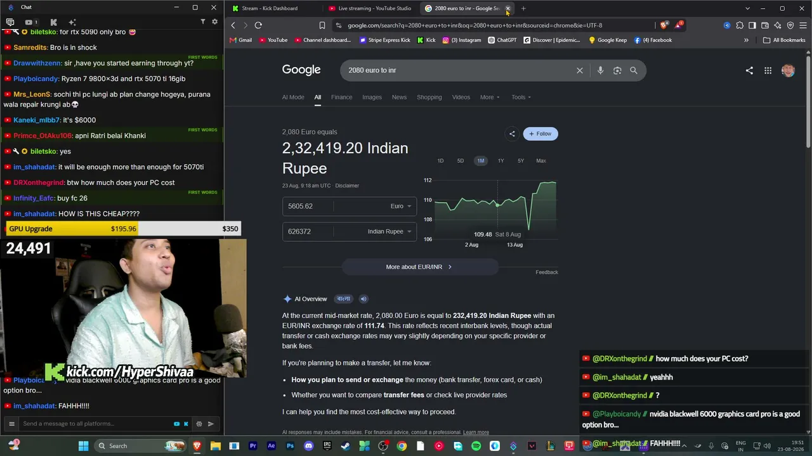Select the 5D chart range

(x=461, y=161)
